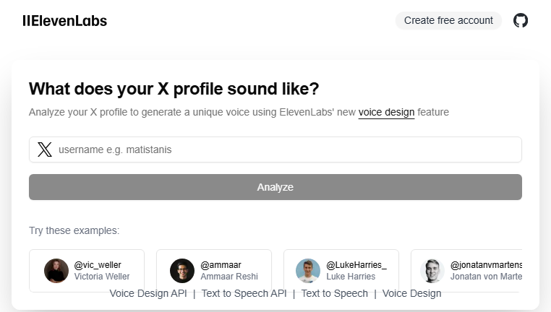Select the @LukeHarries_ example card
Image resolution: width=551 pixels, height=312 pixels.
341,271
